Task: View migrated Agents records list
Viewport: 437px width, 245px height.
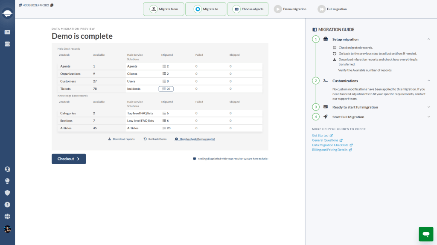Action: tap(166, 66)
